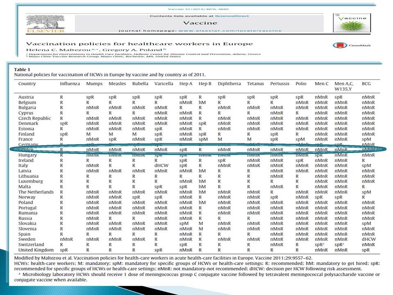The height and width of the screenshot is (295, 393).
Task: Click the 'dHCW' BCG value for Sweden
Action: (369, 239)
